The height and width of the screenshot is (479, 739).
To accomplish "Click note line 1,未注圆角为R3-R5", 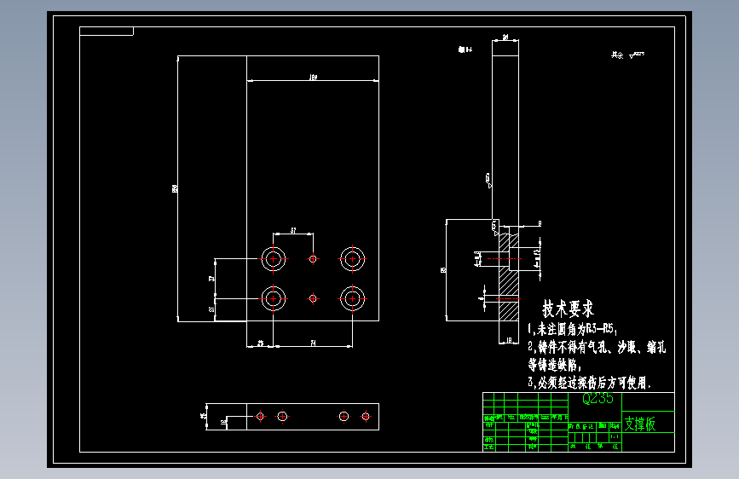I will (572, 329).
